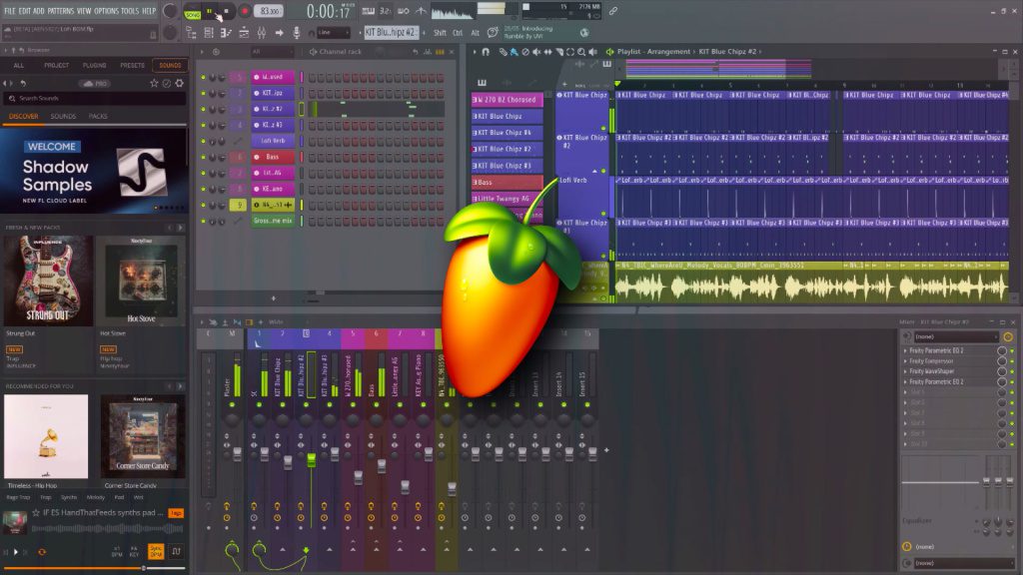Adjust the Master mixer track fader

237,453
